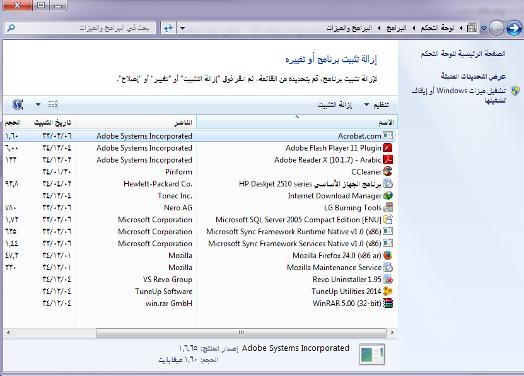Select the Acrobat.com row name
The image size is (524, 376).
[x=359, y=136]
